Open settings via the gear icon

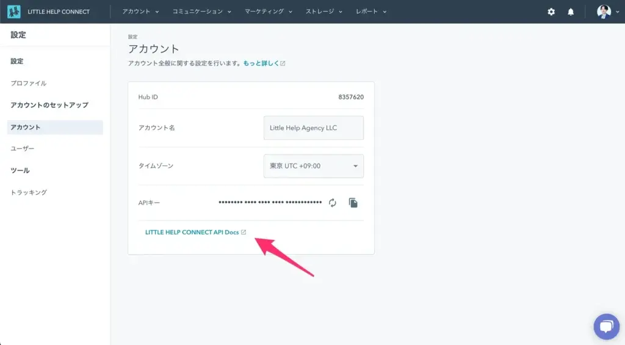coord(551,12)
